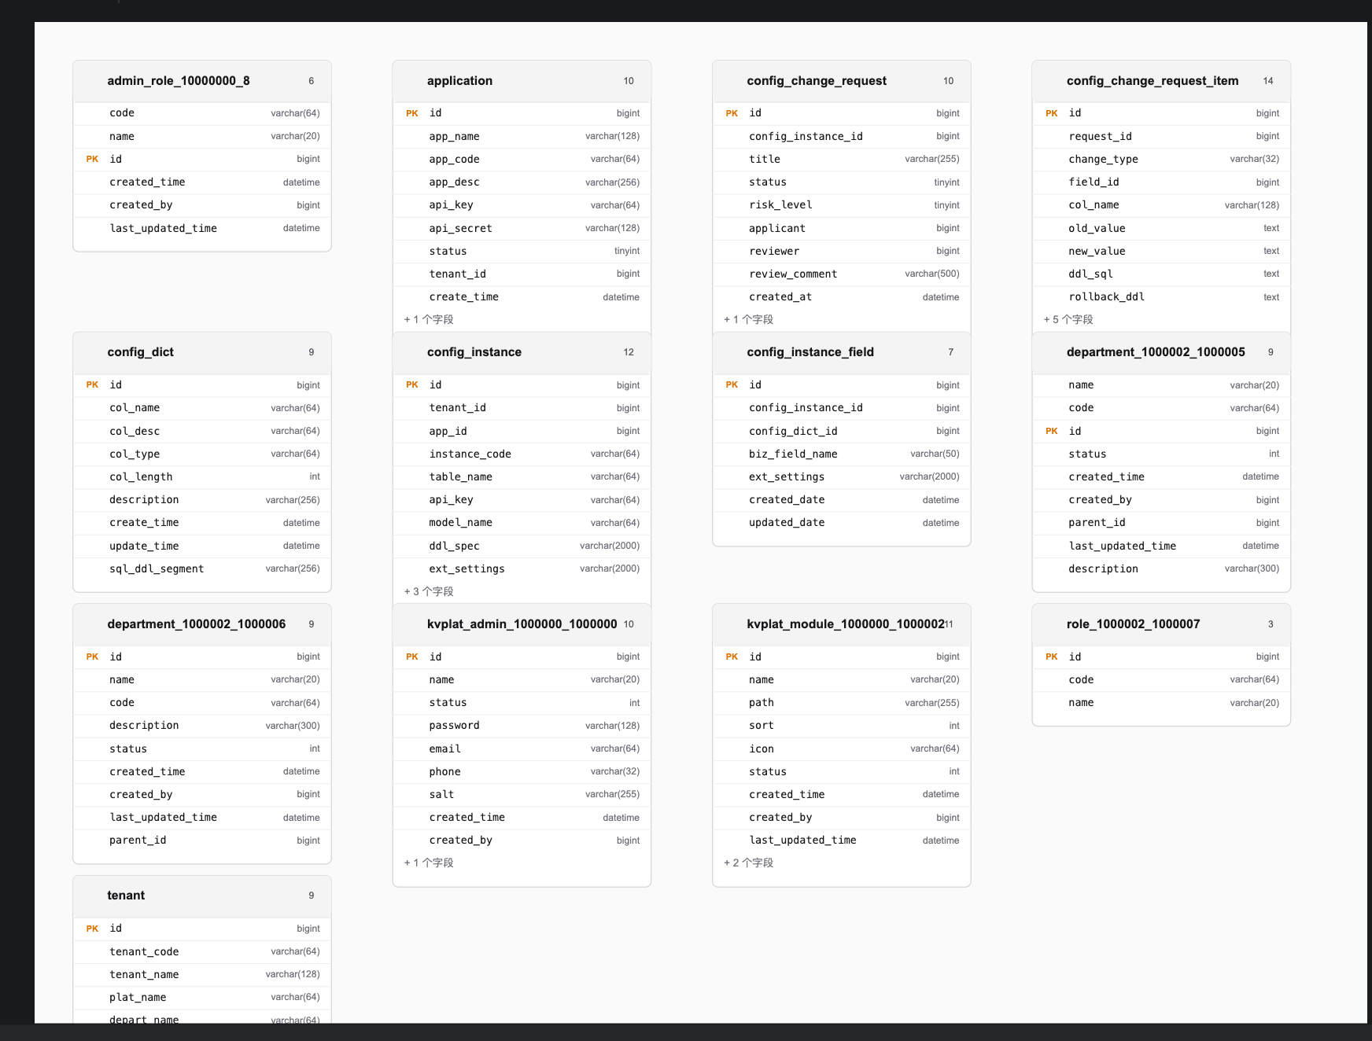1372x1041 pixels.
Task: Click PK badge in tenant table
Action: 92,929
